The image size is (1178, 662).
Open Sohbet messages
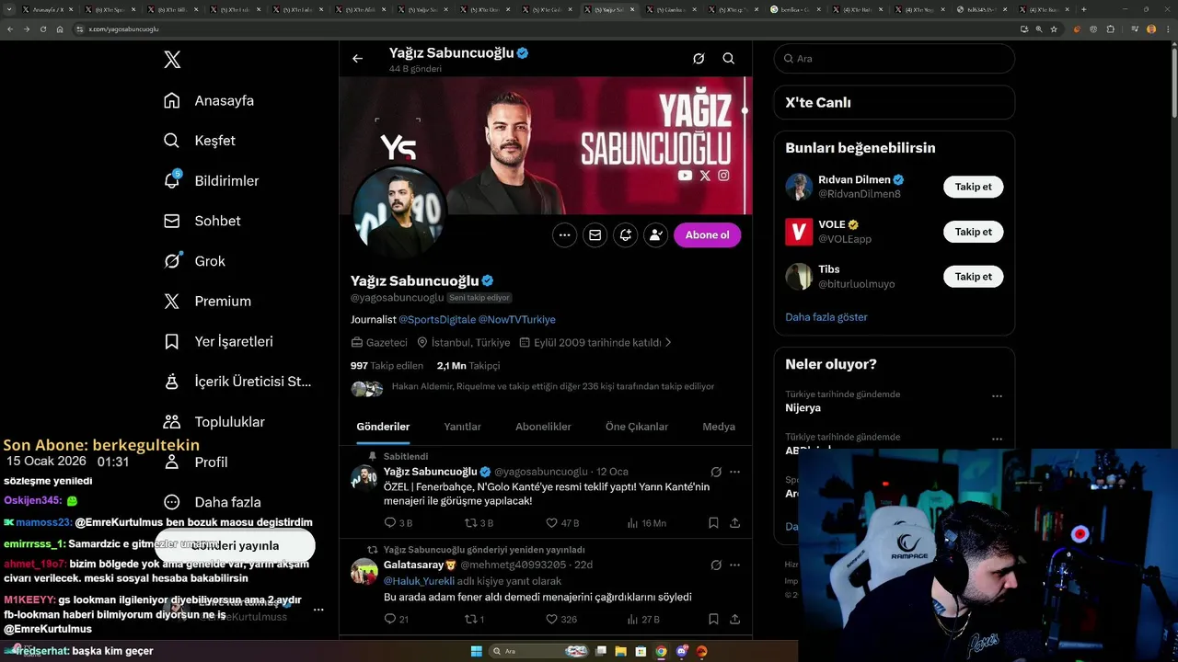[x=202, y=221]
